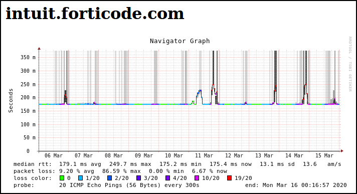Image resolution: width=357 pixels, height=194 pixels.
Task: Click the blue 2/20 loss swatch
Action: pos(109,178)
